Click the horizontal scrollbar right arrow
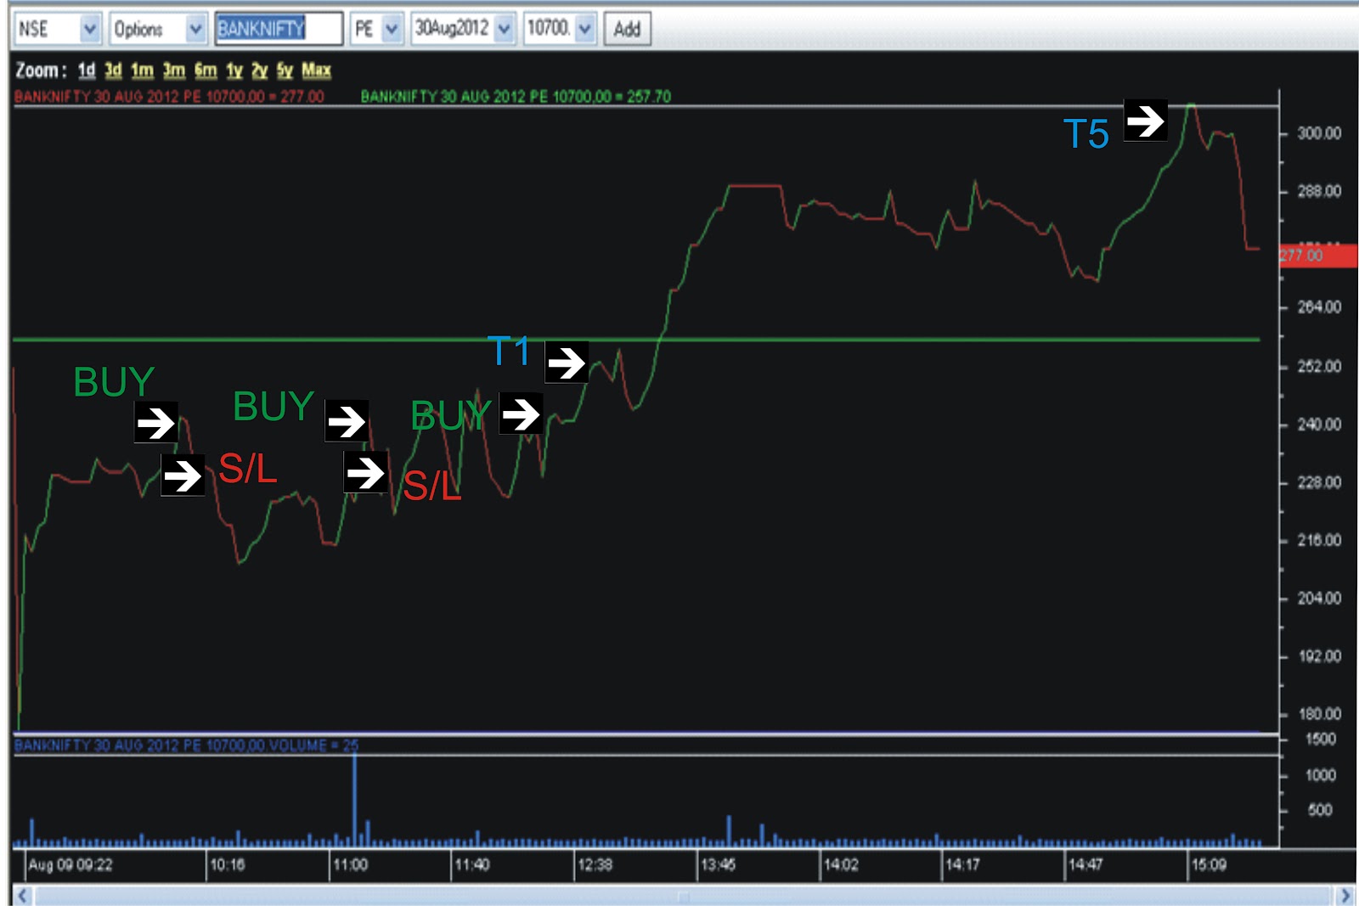The width and height of the screenshot is (1359, 906). [x=1345, y=895]
